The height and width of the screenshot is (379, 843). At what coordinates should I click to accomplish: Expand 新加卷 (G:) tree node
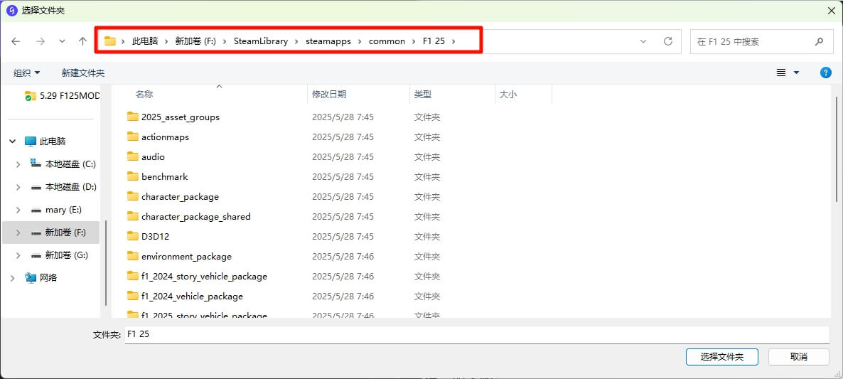(x=18, y=255)
